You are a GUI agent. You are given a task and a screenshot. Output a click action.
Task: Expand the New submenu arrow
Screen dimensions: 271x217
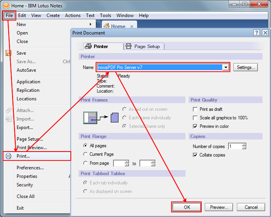click(x=91, y=24)
